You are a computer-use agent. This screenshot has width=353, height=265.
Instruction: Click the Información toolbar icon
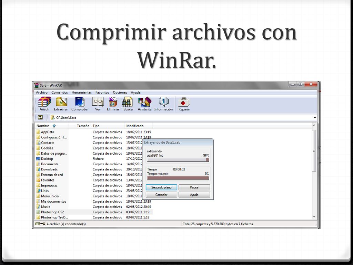pos(163,102)
